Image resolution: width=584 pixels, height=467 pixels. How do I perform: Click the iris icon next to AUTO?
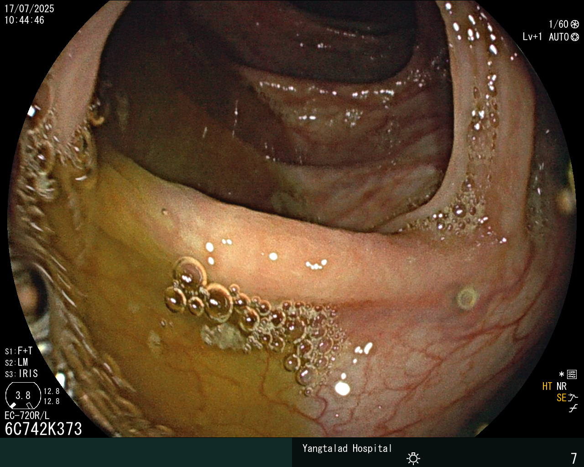click(575, 37)
